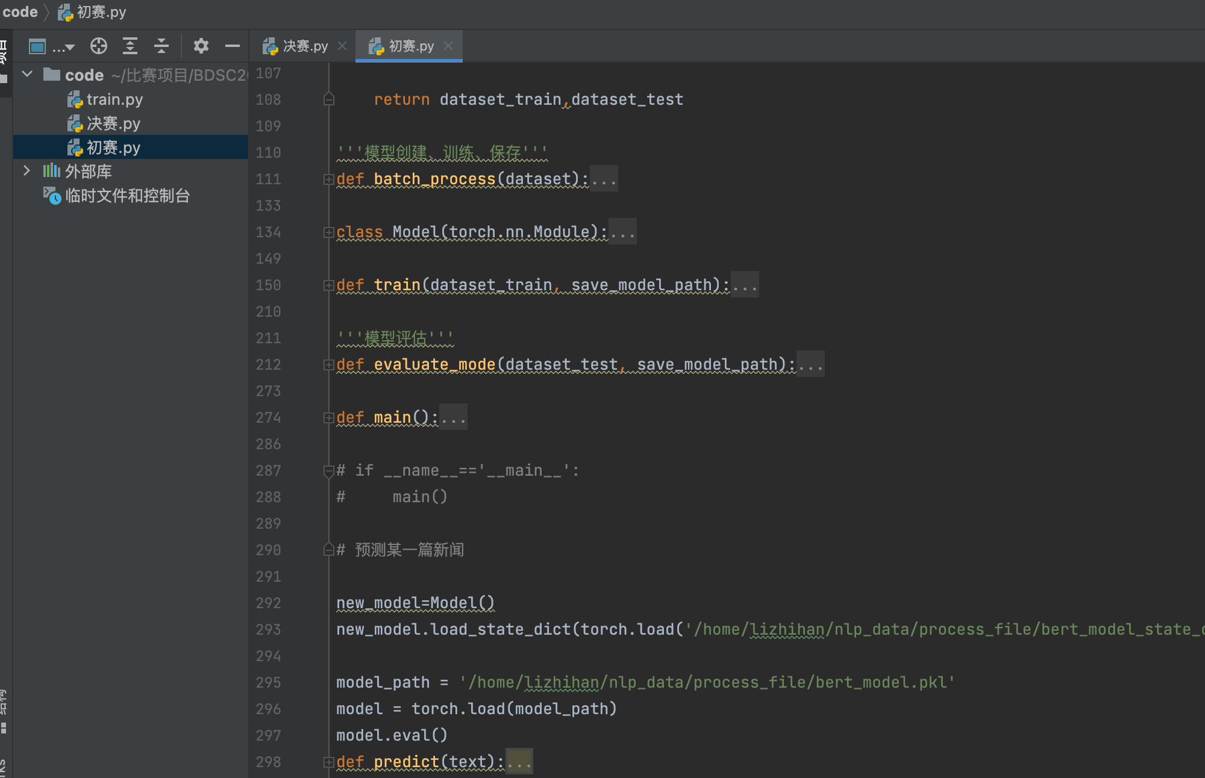The height and width of the screenshot is (778, 1205).
Task: Click model = torch.load(model_path) line
Action: point(477,709)
